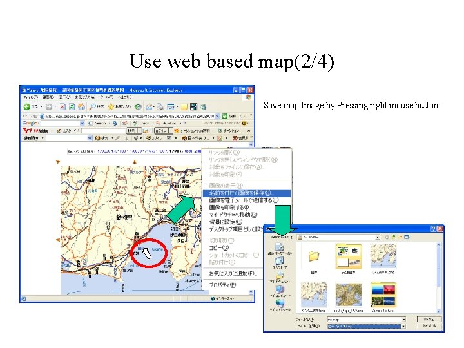The image size is (464, 348).
Task: Choose マイ ピクチャへ移動 in context menu
Action: pos(233,215)
